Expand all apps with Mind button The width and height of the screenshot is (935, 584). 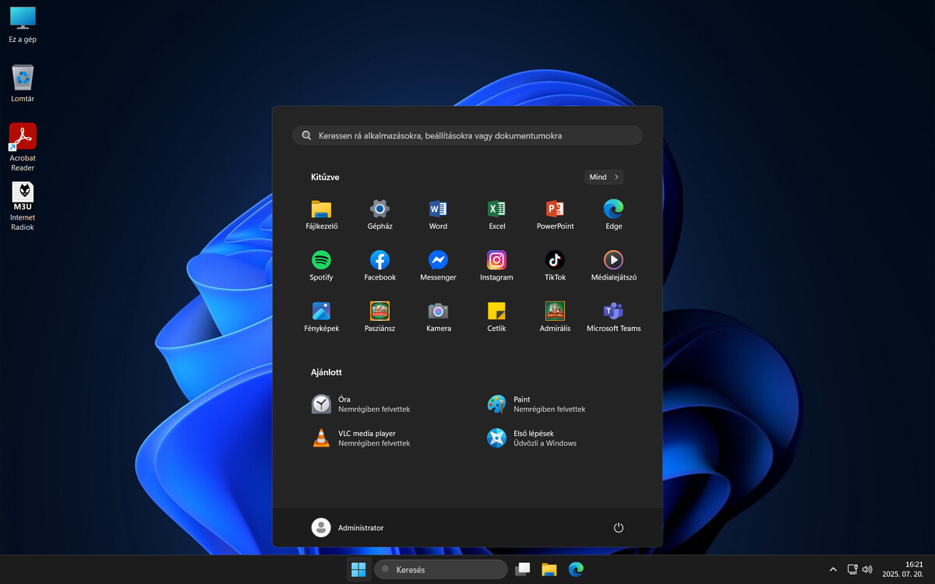(x=604, y=177)
